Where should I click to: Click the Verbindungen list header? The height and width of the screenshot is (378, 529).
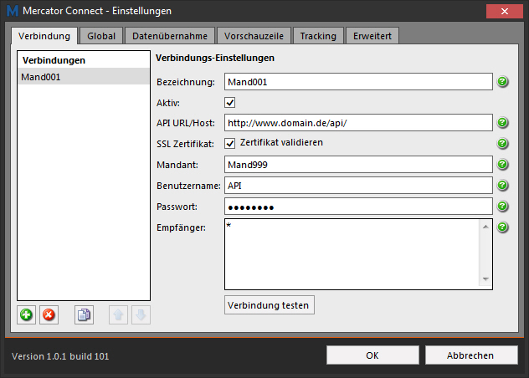click(x=54, y=60)
